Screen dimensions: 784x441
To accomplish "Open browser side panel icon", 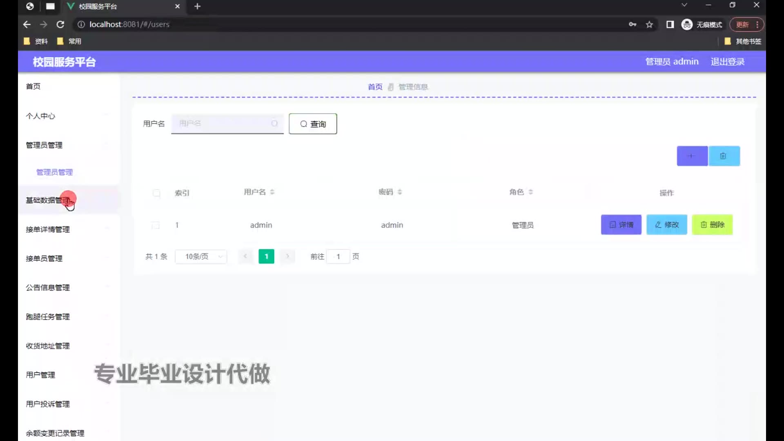I will [670, 24].
